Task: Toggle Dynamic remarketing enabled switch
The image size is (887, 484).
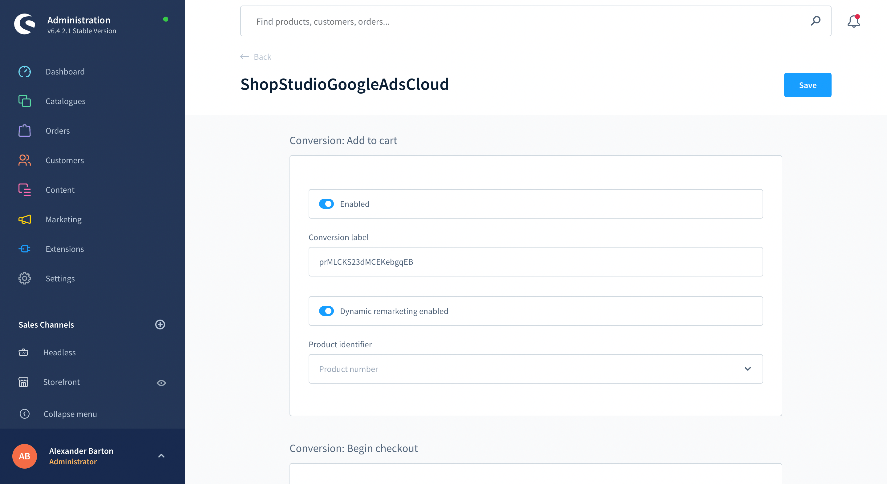Action: click(326, 311)
